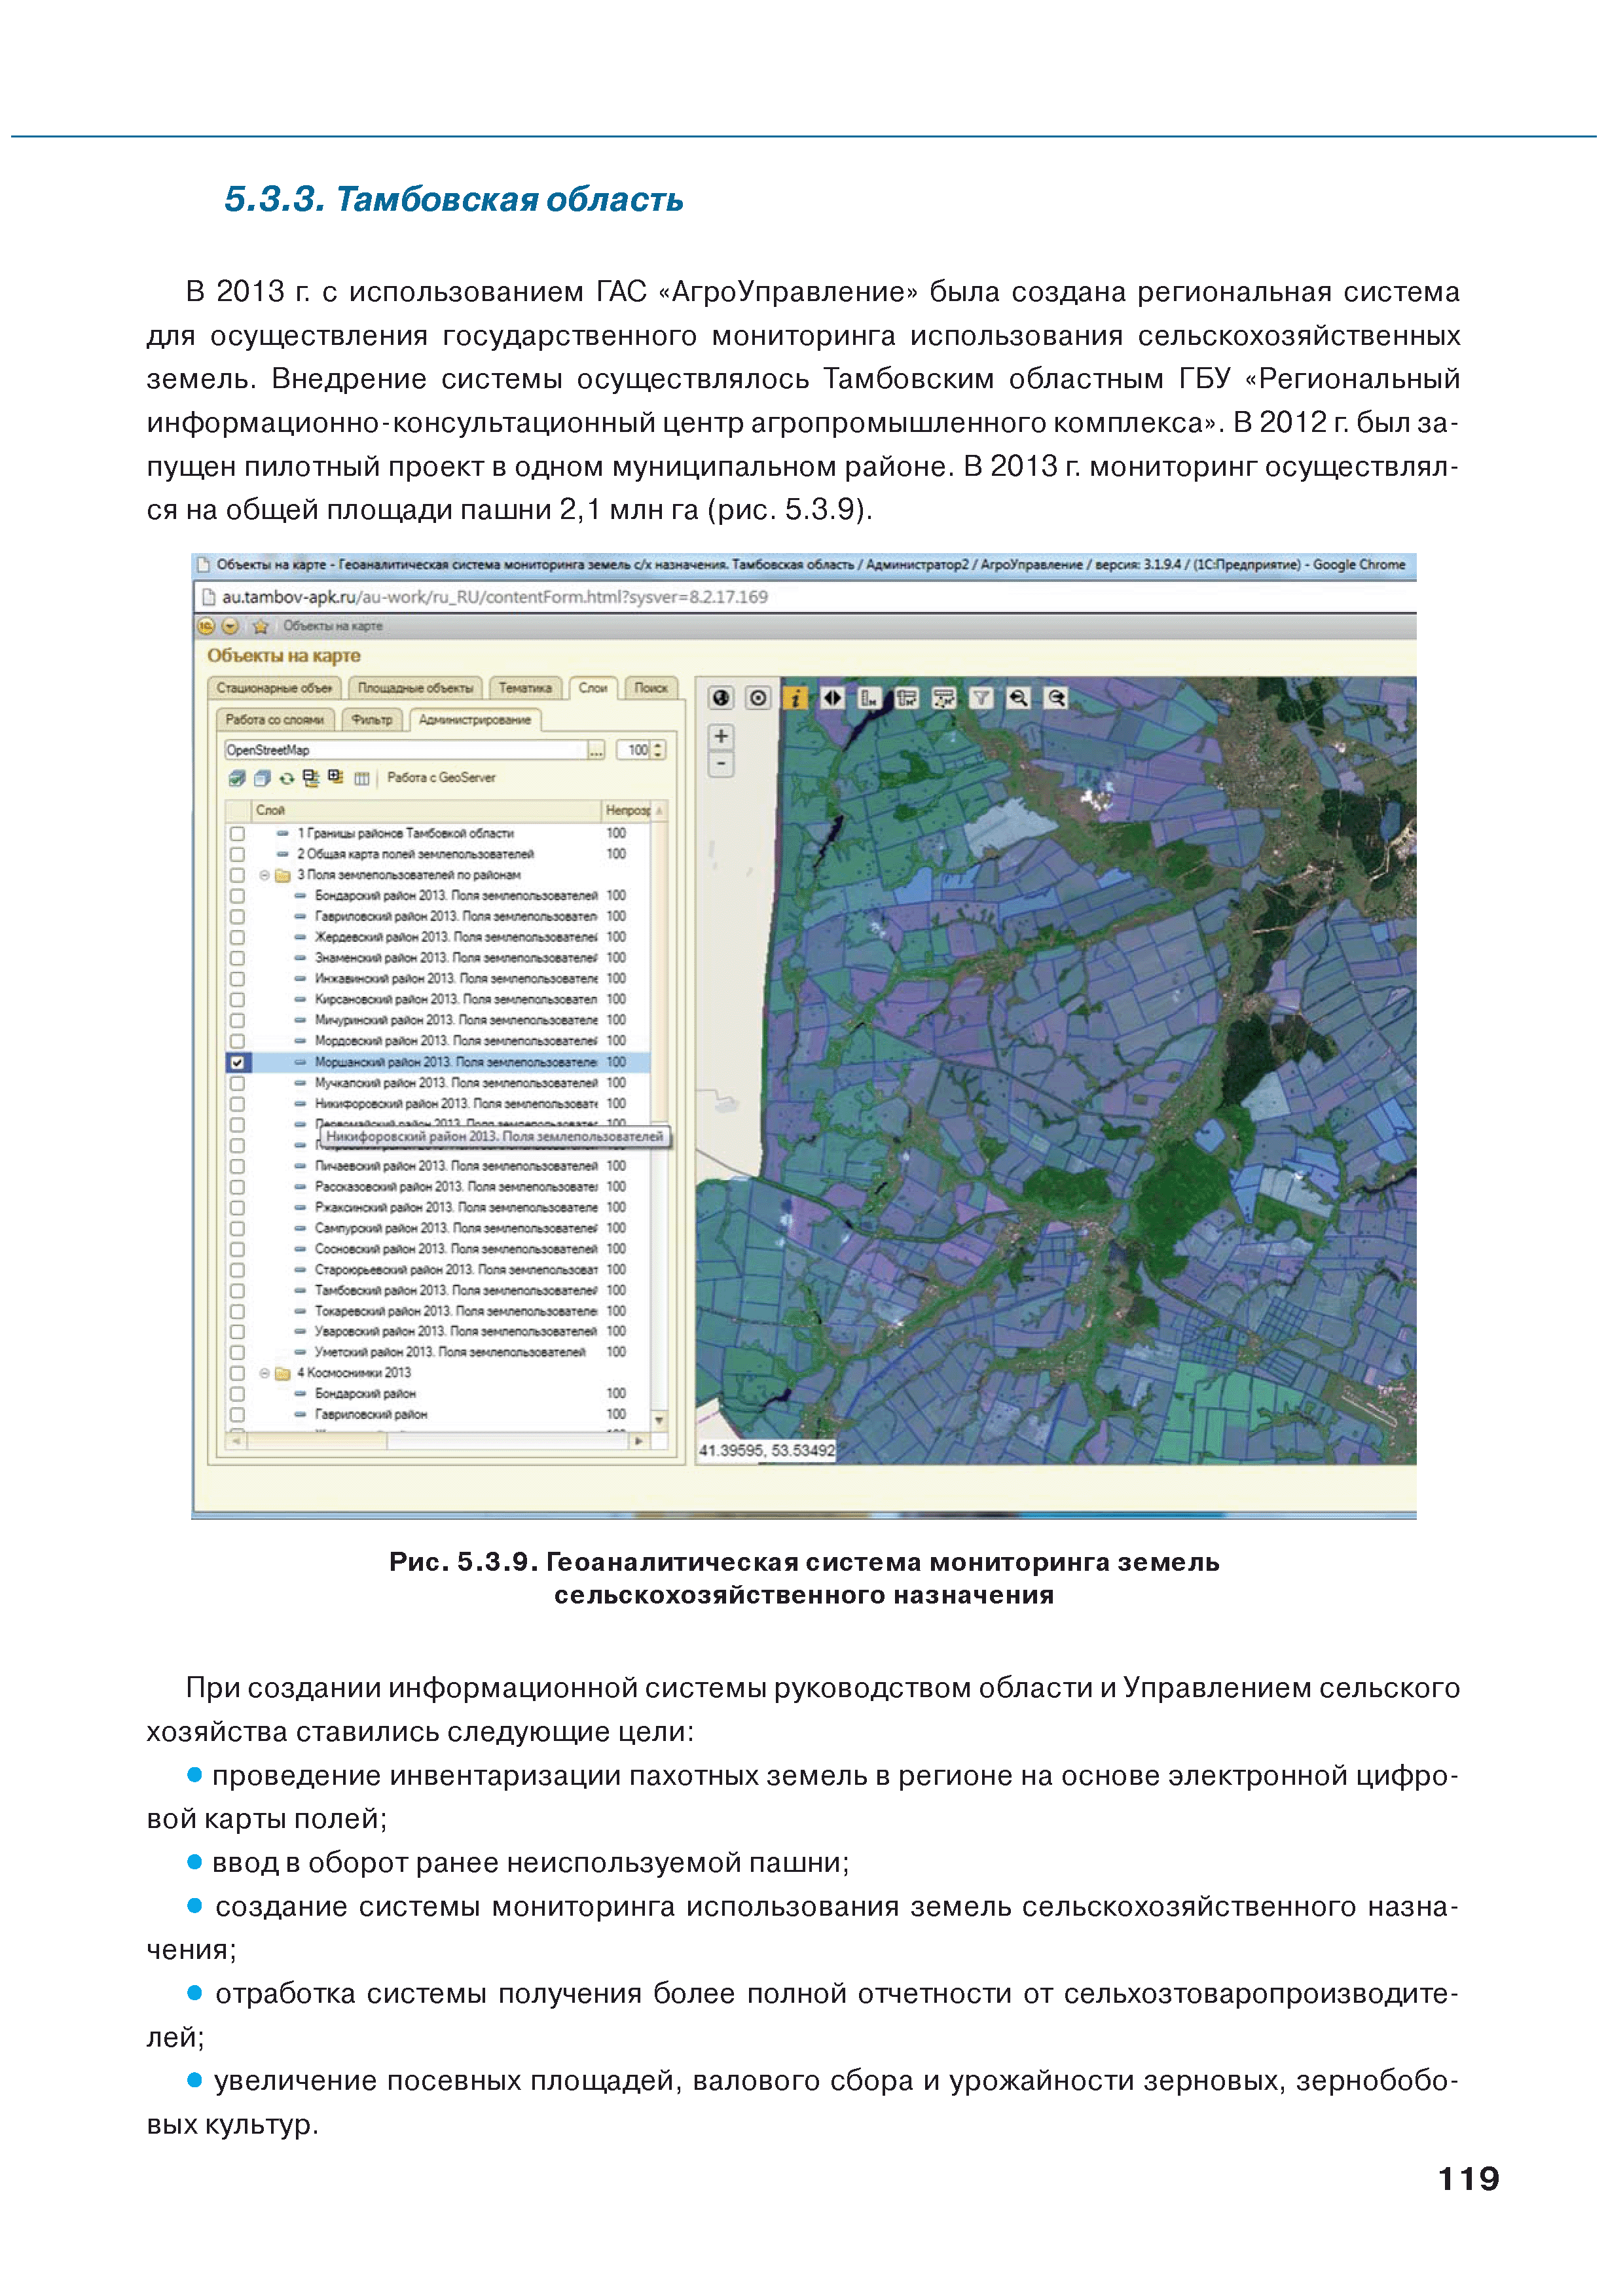
Task: Click the browser address bar URL
Action: 494,597
